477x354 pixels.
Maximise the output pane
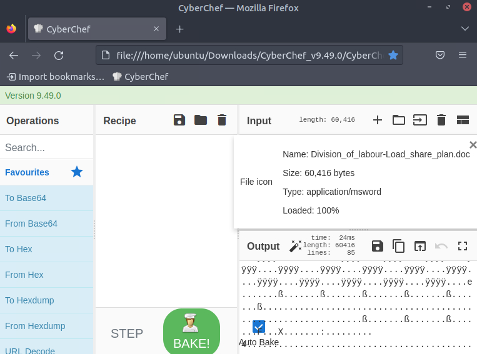click(463, 246)
